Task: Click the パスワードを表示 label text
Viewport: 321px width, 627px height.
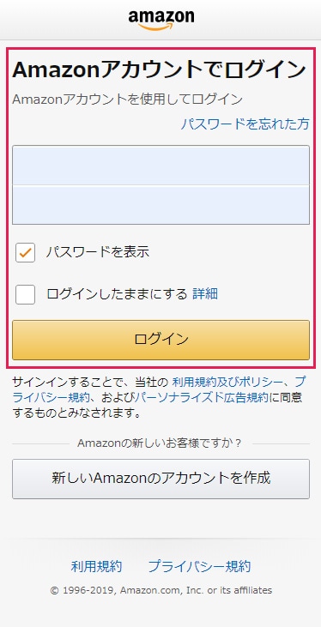Action: tap(97, 252)
